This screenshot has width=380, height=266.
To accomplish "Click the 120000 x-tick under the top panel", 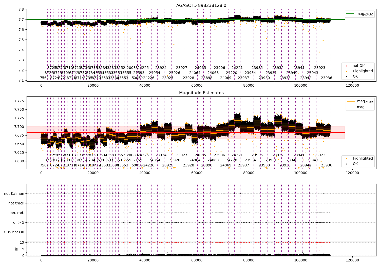I will (x=352, y=86).
